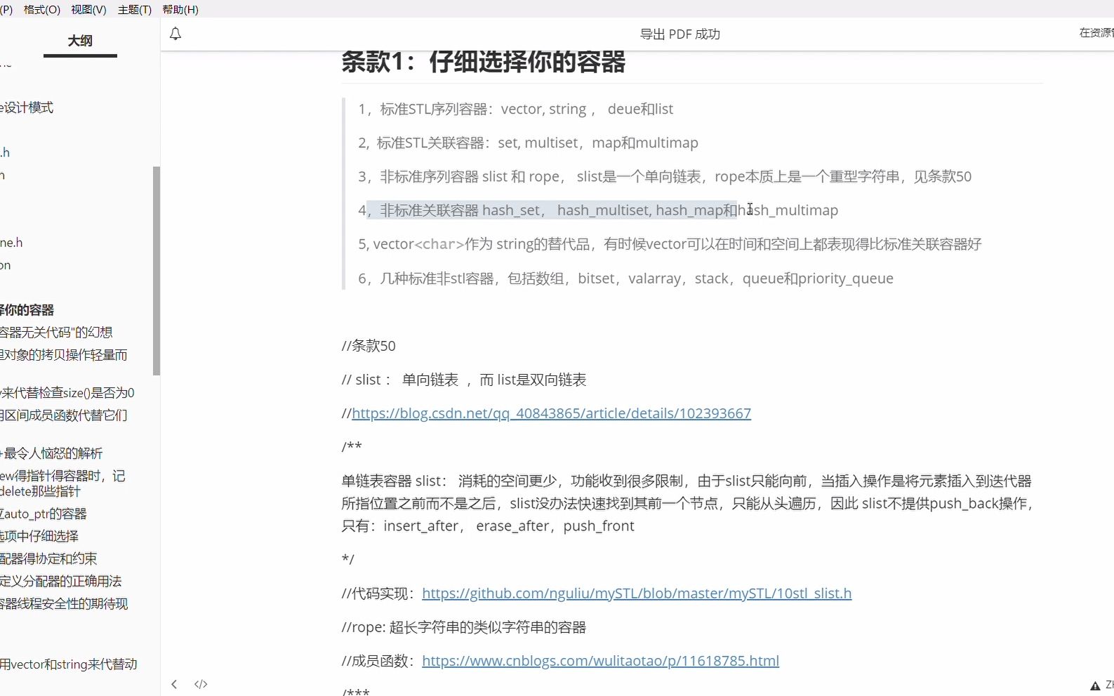
Task: Click the 导出 PDF 成功 notification text
Action: 679,34
